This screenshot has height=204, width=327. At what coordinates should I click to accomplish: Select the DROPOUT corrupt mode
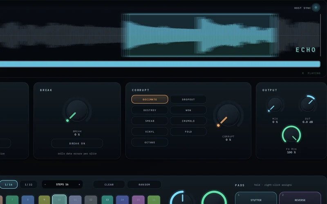[188, 99]
